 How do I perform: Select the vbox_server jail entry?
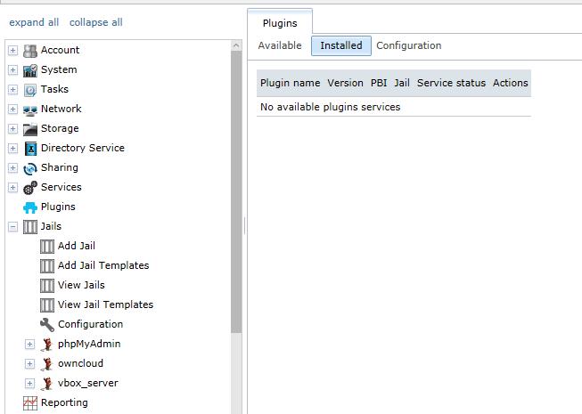pos(88,383)
